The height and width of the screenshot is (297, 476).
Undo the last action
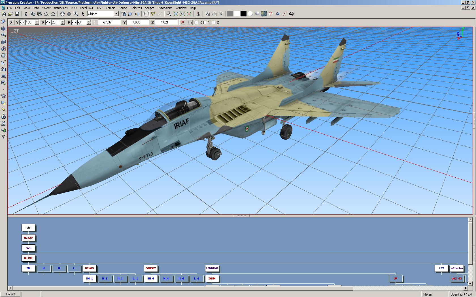[x=46, y=14]
